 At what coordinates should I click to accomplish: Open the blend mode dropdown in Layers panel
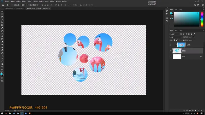pos(175,37)
